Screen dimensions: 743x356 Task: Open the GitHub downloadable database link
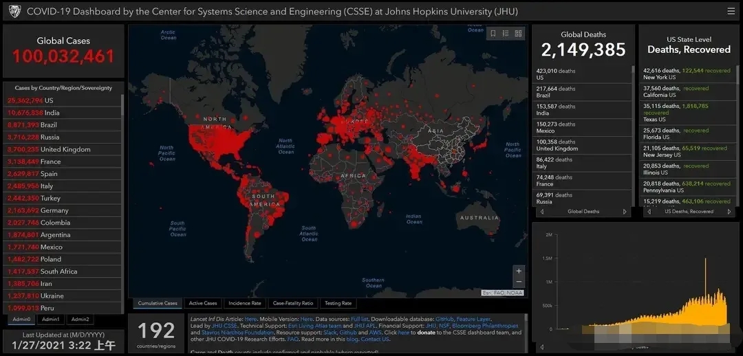click(x=444, y=320)
